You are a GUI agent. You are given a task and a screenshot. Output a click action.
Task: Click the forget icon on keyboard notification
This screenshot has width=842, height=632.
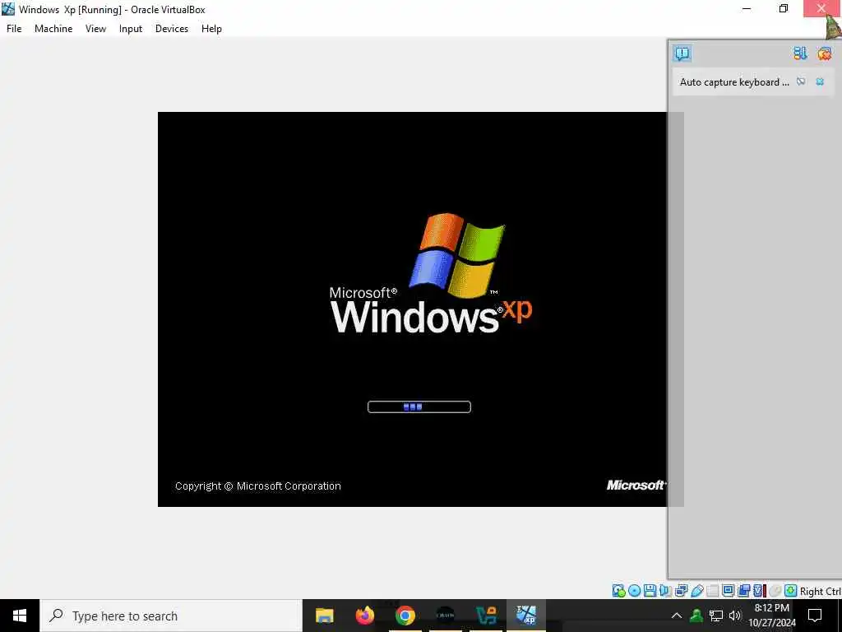click(801, 81)
